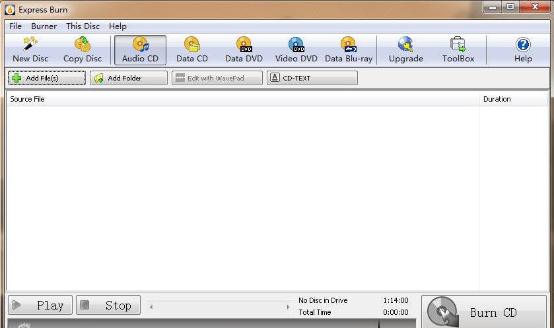554x328 pixels.
Task: Open the File menu
Action: [x=15, y=26]
